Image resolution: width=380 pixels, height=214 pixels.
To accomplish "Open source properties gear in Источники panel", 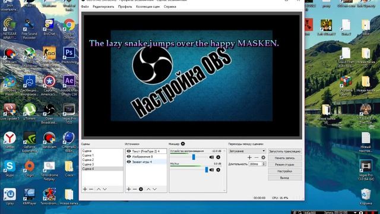I will tap(141, 189).
